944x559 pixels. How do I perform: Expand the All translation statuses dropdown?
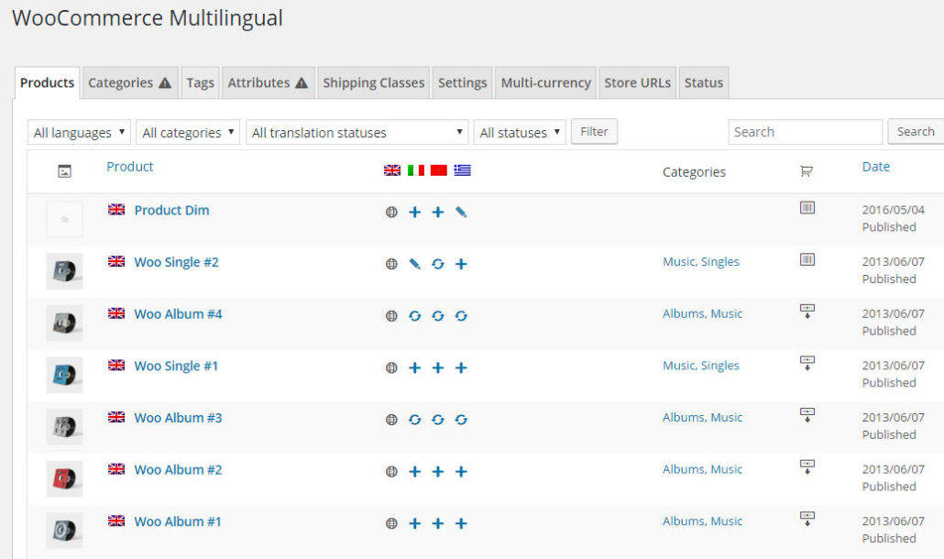click(357, 132)
